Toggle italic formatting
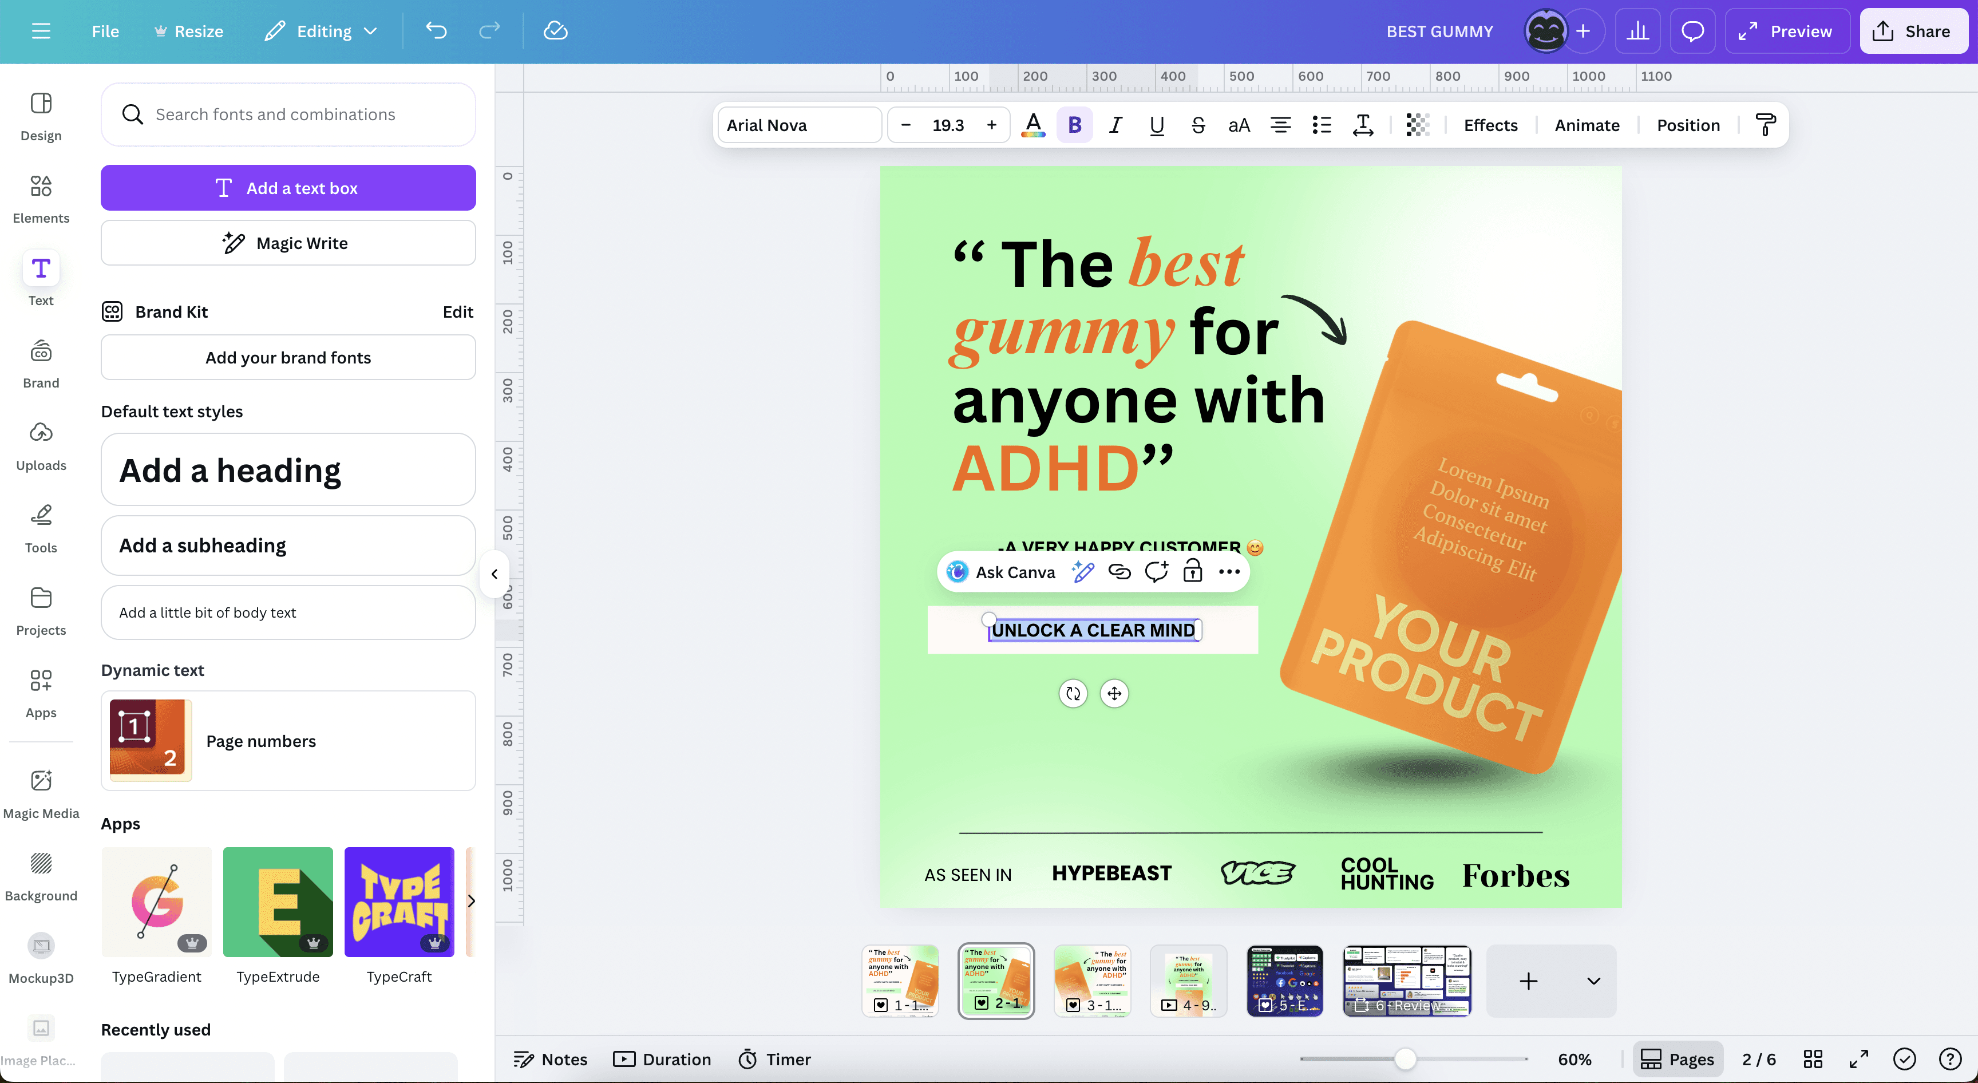Viewport: 1978px width, 1083px height. point(1115,125)
